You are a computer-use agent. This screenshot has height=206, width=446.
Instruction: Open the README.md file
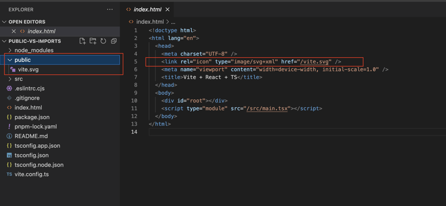31,136
